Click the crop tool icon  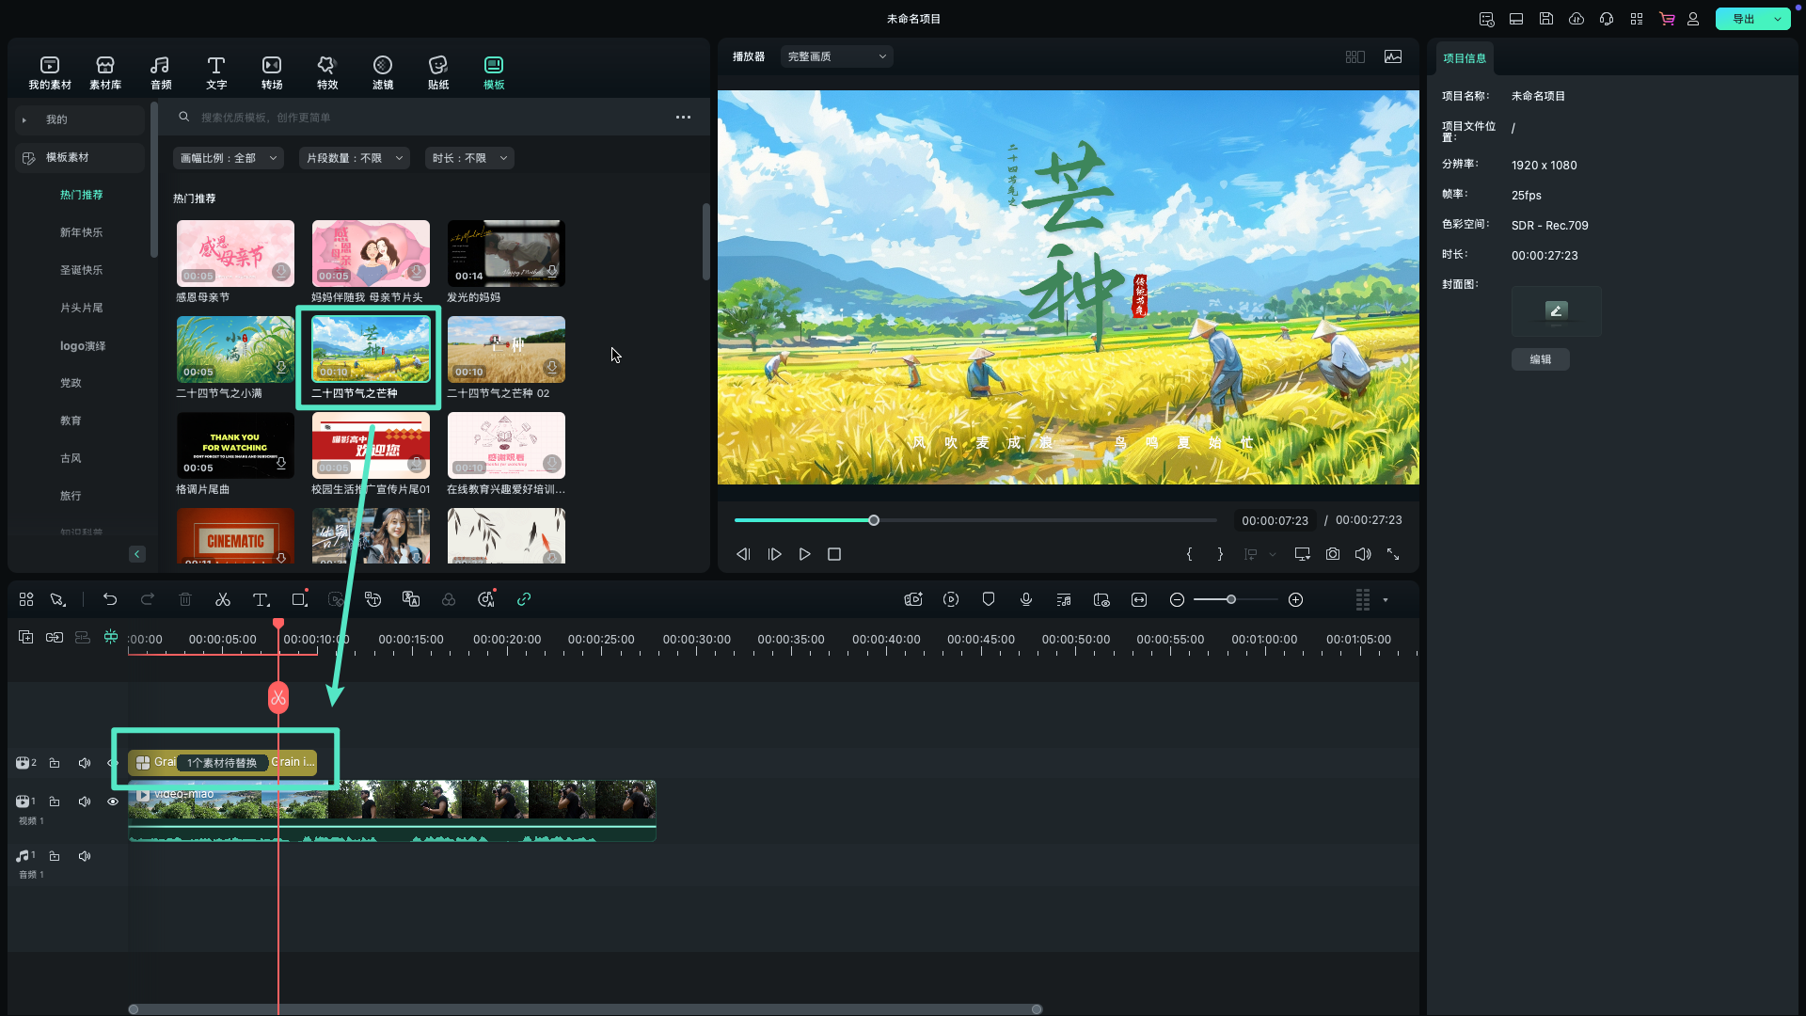(x=299, y=600)
